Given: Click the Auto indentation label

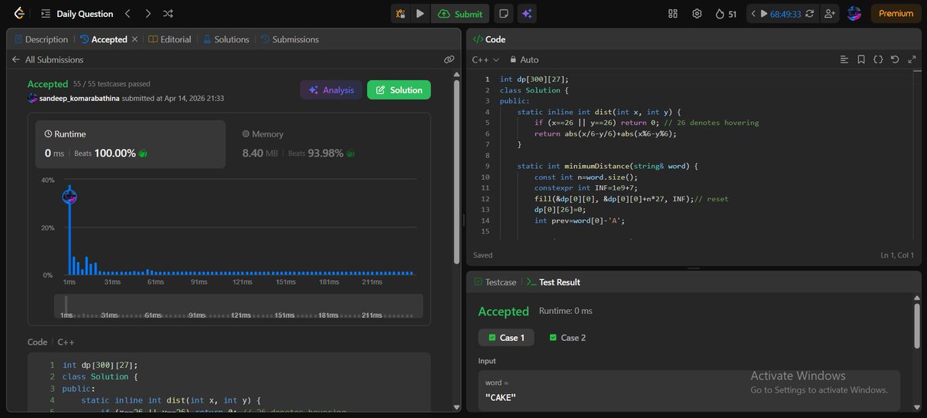Looking at the screenshot, I should point(529,59).
